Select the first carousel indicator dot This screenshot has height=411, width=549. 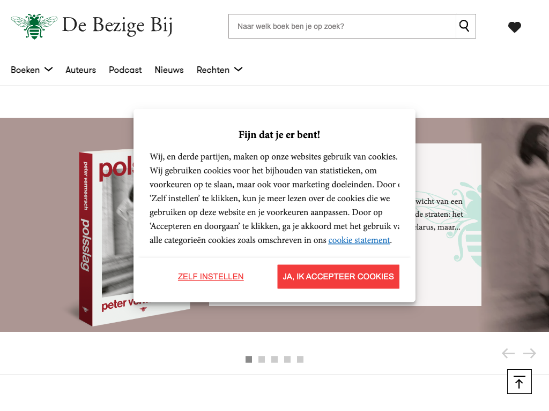pos(249,359)
